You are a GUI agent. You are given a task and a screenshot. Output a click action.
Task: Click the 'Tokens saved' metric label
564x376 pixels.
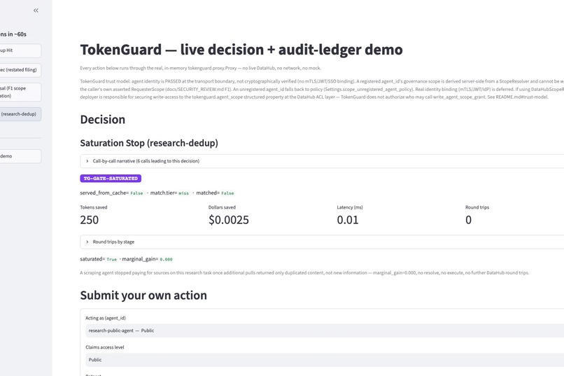click(94, 207)
